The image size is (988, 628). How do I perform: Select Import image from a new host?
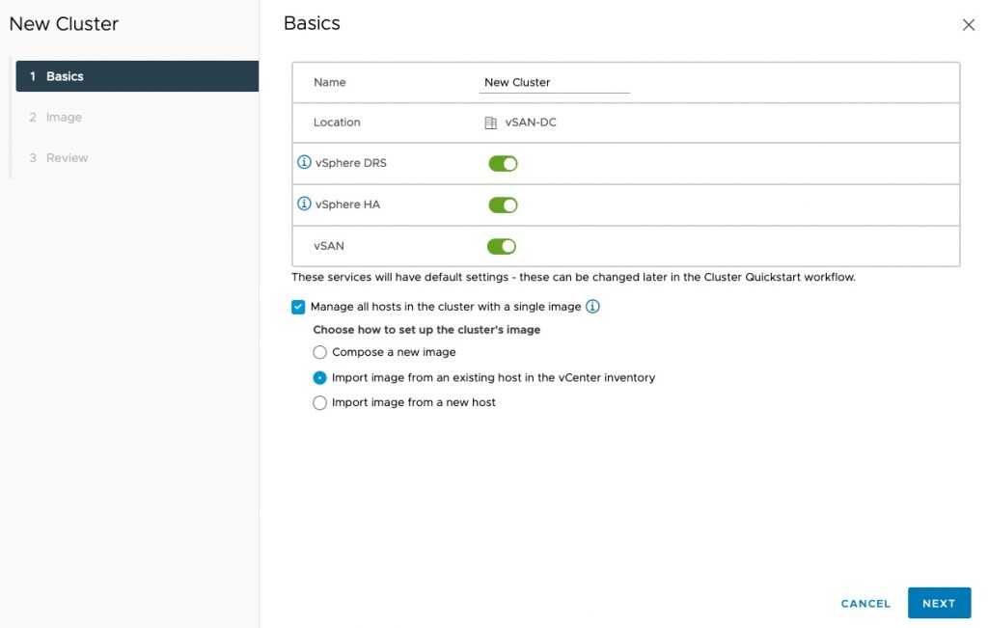(x=320, y=403)
